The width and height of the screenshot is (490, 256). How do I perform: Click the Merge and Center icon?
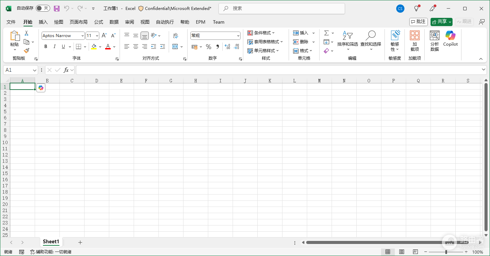[x=175, y=47]
